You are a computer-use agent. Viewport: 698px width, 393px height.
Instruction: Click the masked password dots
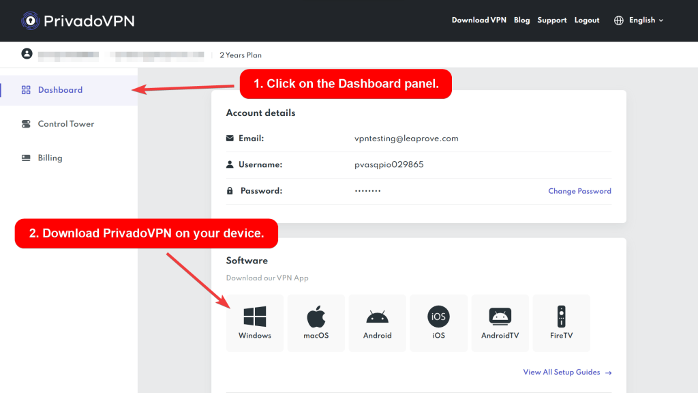pos(367,191)
